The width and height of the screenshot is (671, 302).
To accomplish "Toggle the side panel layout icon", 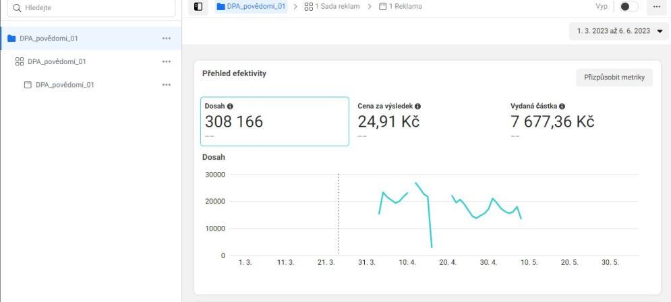I will [x=198, y=6].
